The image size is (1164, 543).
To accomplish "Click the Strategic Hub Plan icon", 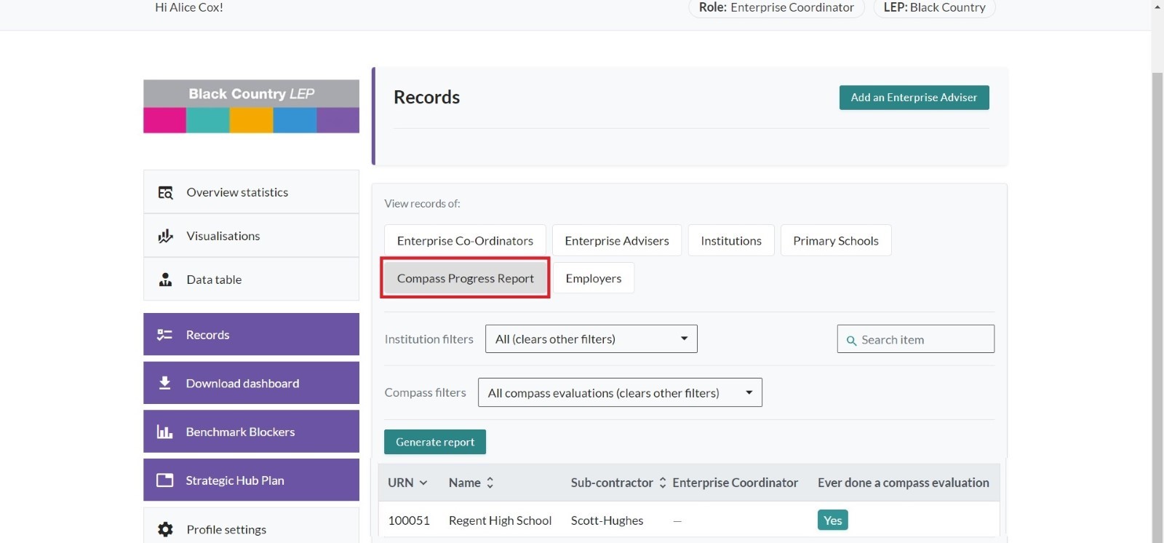I will point(164,480).
